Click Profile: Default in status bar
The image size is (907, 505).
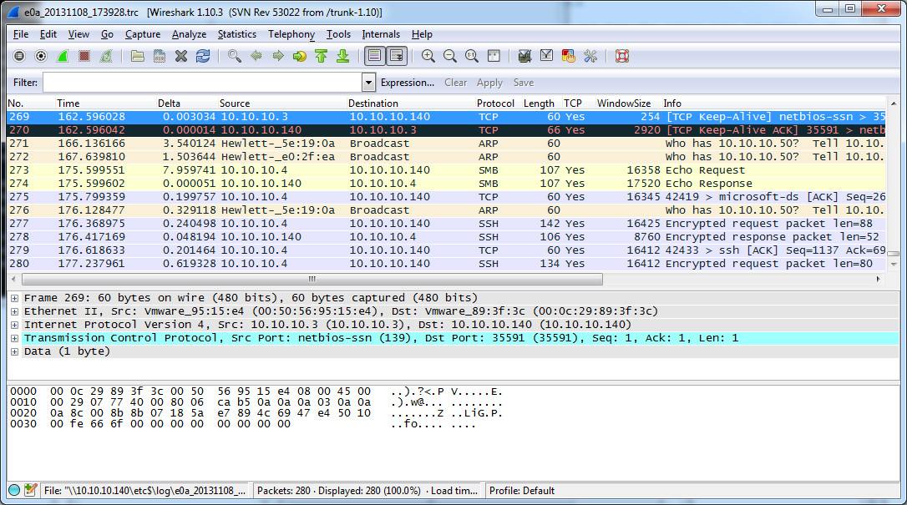tap(522, 491)
